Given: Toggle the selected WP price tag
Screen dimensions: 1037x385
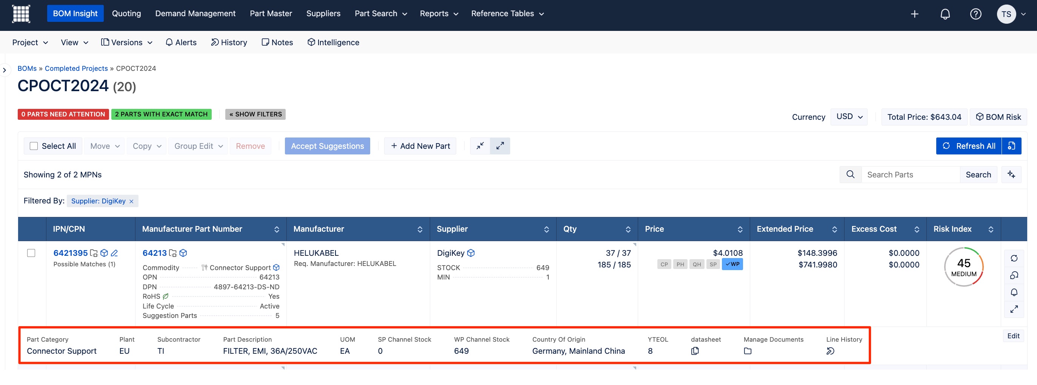Looking at the screenshot, I should coord(732,264).
